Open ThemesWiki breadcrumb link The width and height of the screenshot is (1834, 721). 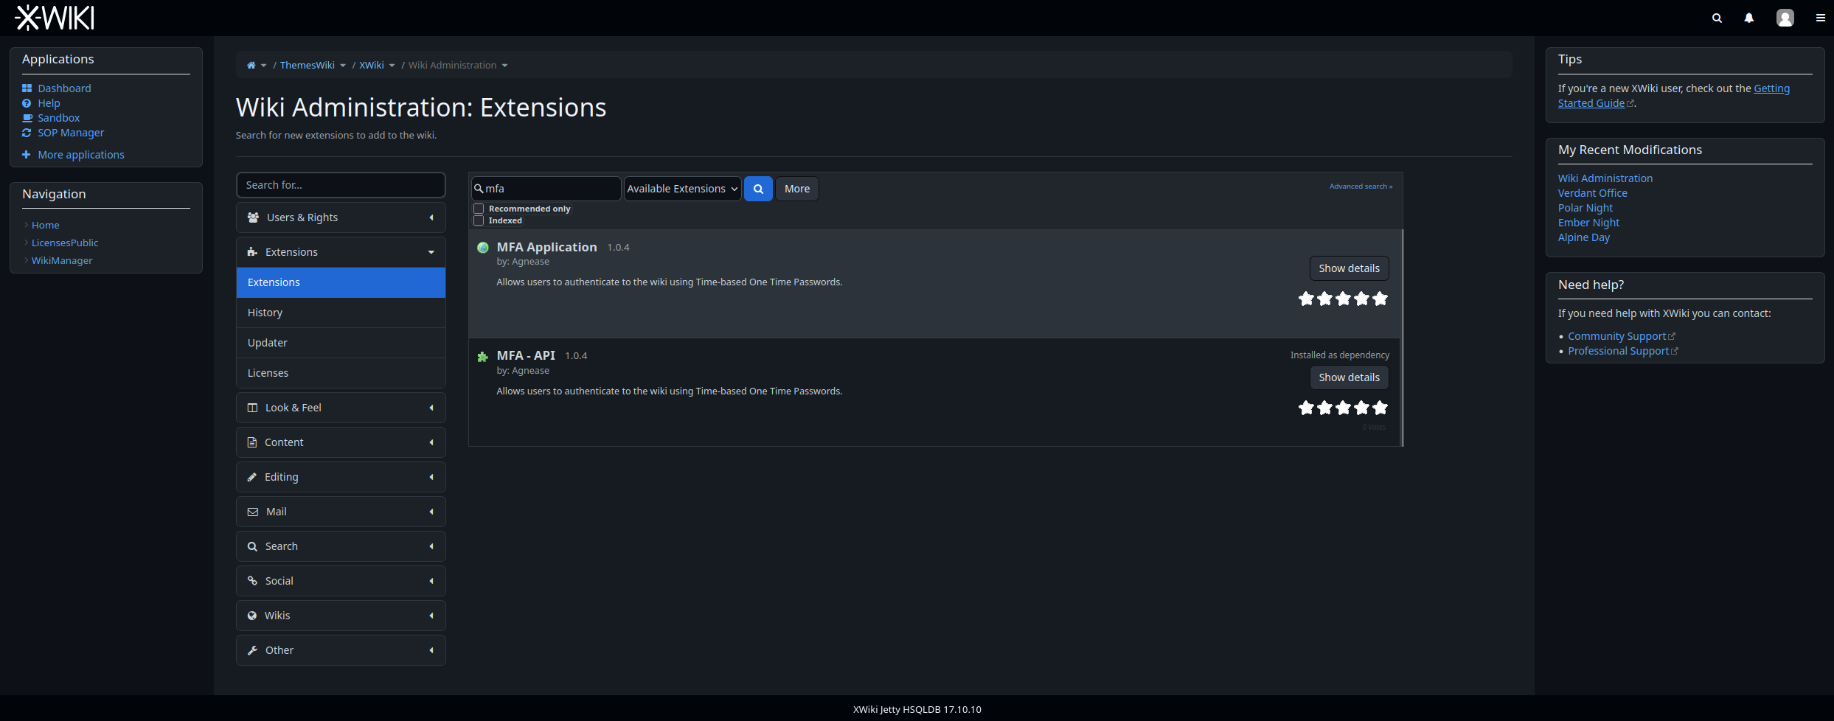[x=307, y=66]
